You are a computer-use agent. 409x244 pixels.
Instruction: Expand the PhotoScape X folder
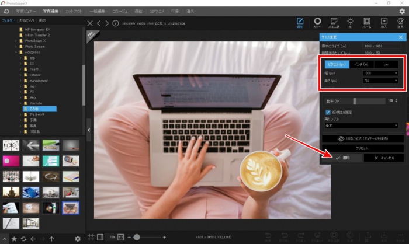coord(16,41)
